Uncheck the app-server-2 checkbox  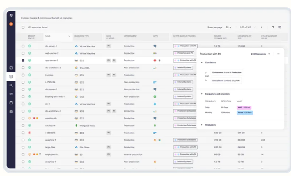23,60
